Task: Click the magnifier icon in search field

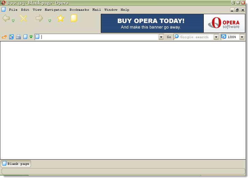Action: (176, 37)
